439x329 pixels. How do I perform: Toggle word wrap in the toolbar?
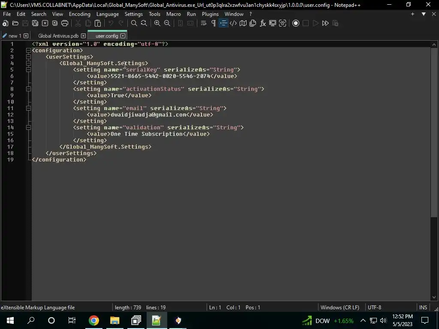coord(204,23)
